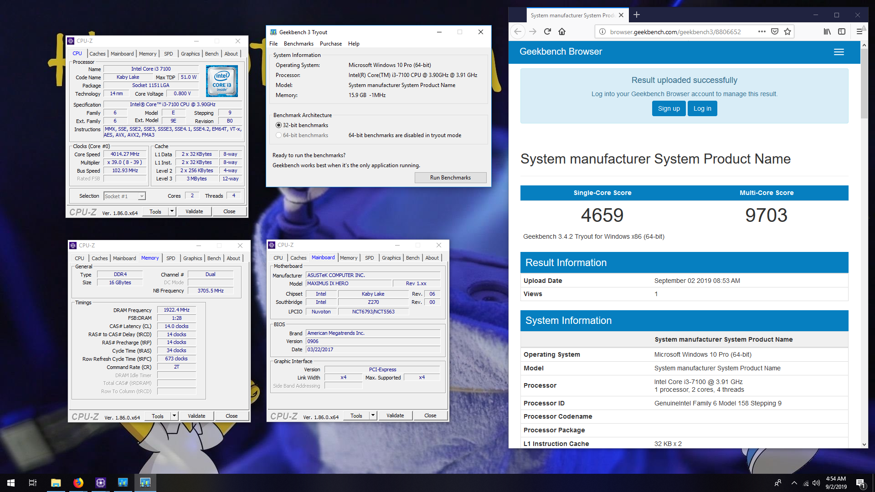The image size is (875, 492).
Task: Open Tools dropdown arrow in Mainboard tab window
Action: tap(373, 415)
